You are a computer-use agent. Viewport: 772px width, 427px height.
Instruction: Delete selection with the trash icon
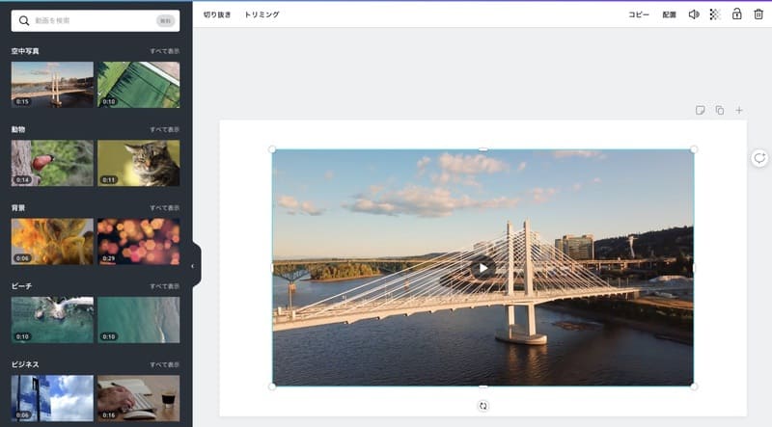tap(758, 14)
